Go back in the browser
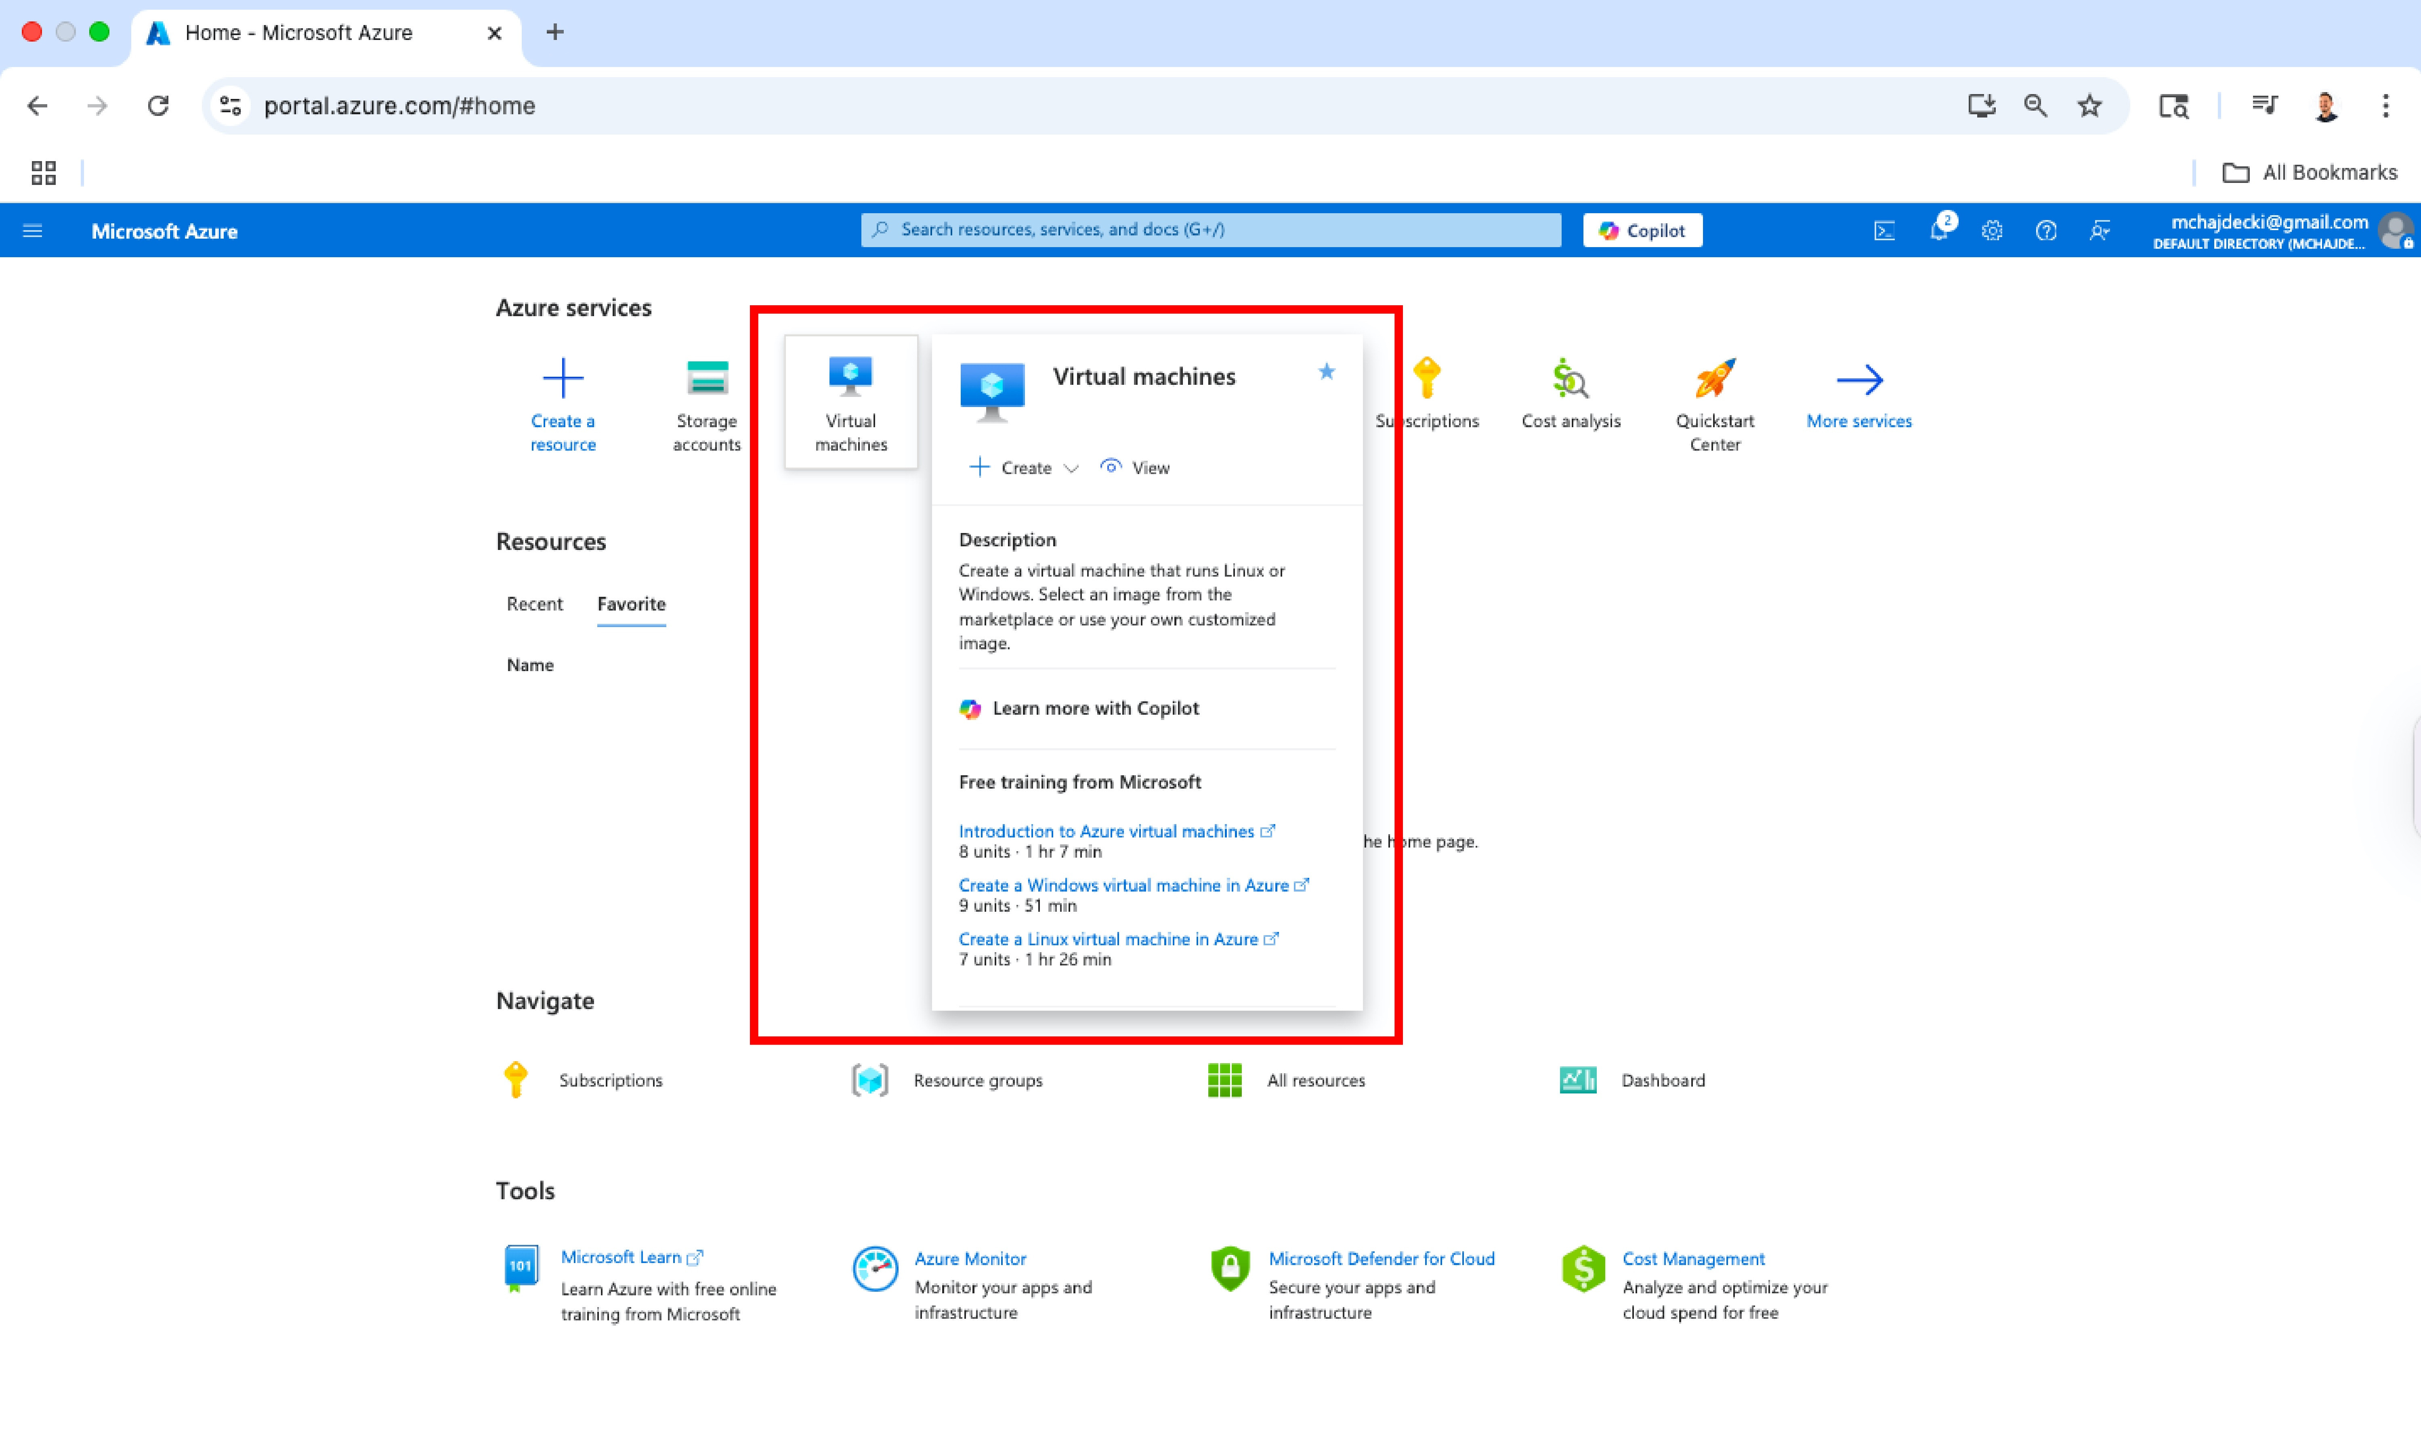 click(37, 106)
